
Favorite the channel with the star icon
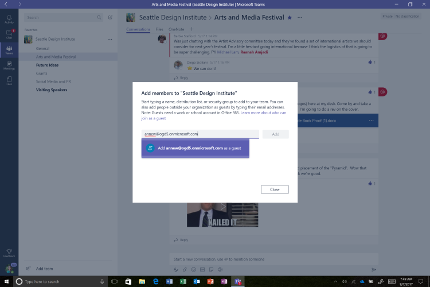[x=290, y=18]
